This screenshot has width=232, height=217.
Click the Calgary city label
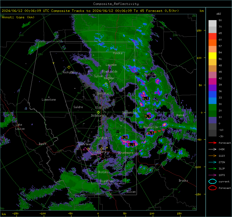point(101,152)
